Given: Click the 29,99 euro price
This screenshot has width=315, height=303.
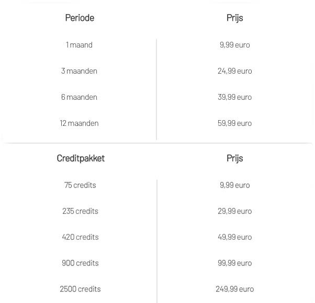Looking at the screenshot, I should pos(234,211).
